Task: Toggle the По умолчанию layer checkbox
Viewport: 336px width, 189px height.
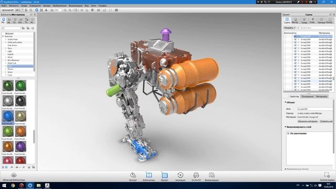Action: click(288, 133)
